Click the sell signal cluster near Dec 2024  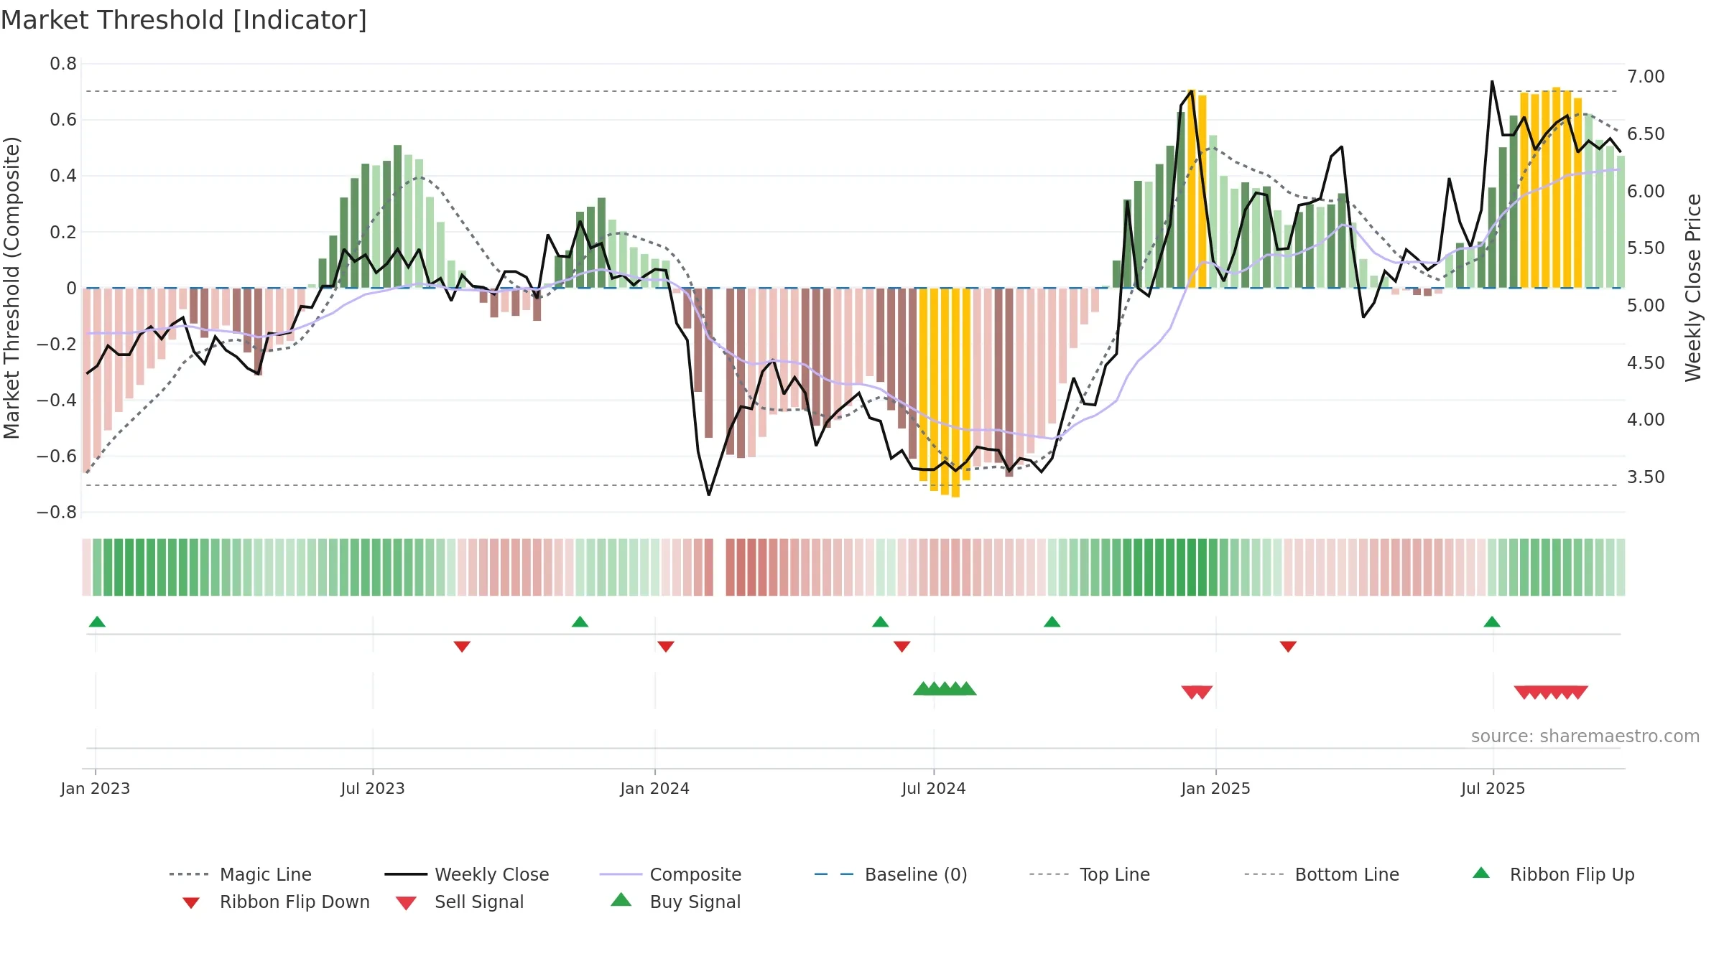[1197, 693]
